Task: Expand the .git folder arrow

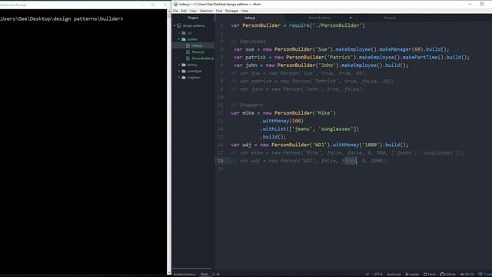Action: point(179,32)
